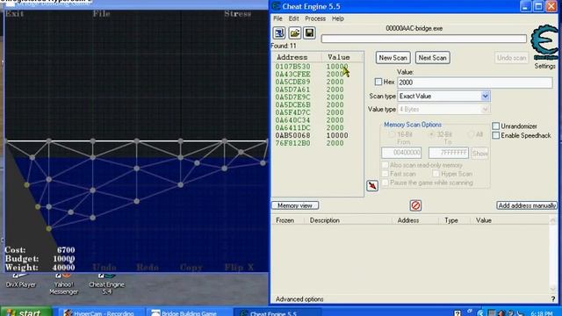Open the Scan type dropdown
562x316 pixels.
485,96
